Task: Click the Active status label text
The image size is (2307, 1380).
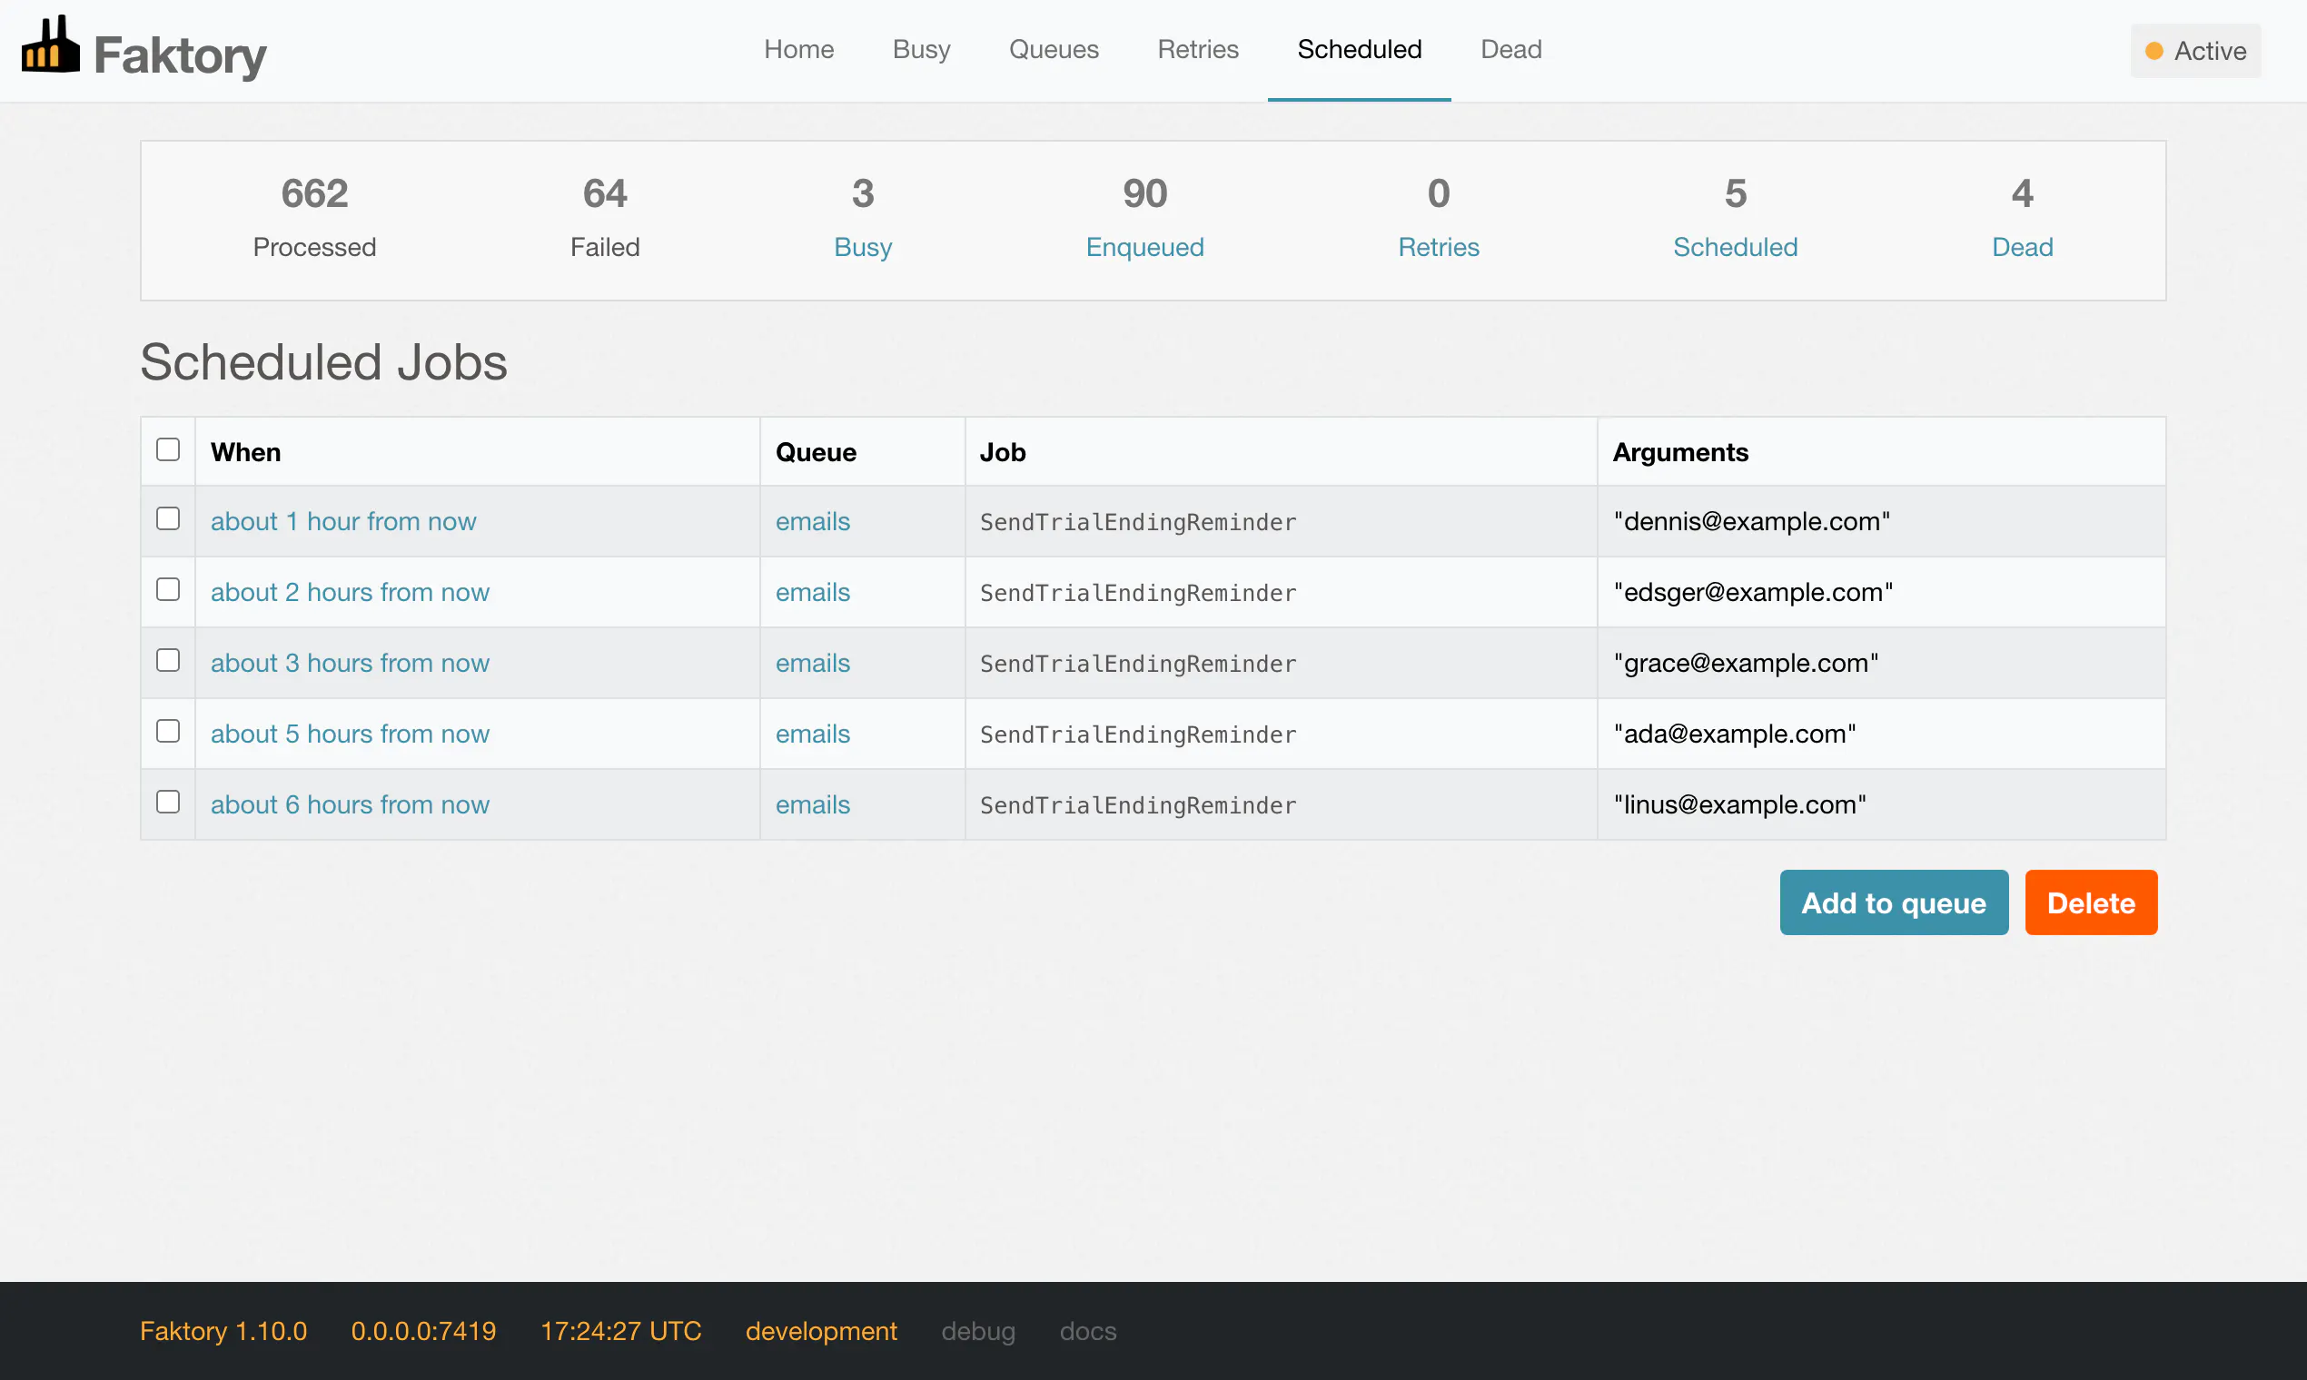Action: pyautogui.click(x=2209, y=51)
